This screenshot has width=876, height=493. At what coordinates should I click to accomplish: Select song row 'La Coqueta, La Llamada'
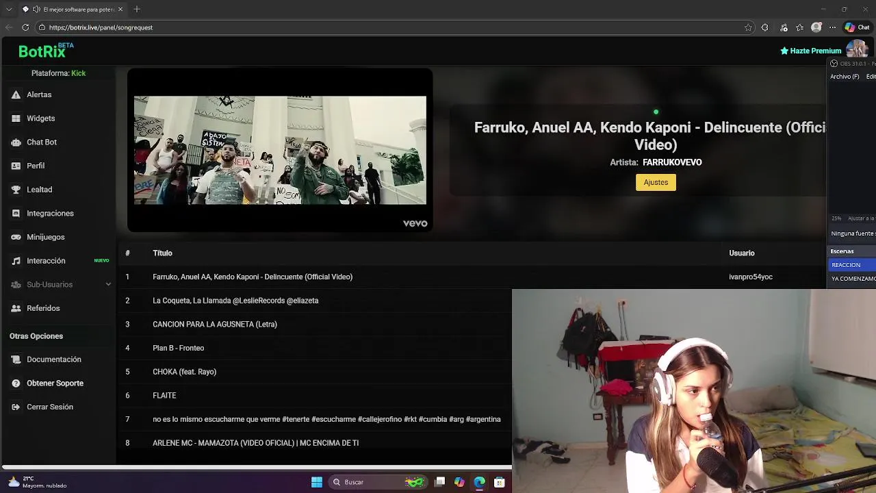pos(235,301)
